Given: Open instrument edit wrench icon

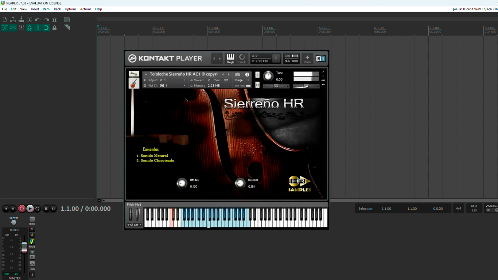Looking at the screenshot, I should [134, 74].
